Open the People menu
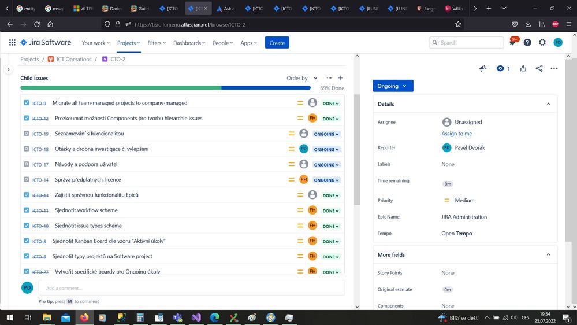This screenshot has width=577, height=325. tap(223, 43)
